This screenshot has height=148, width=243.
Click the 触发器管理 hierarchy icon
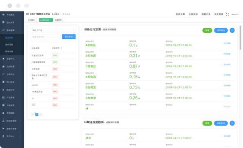3,121
